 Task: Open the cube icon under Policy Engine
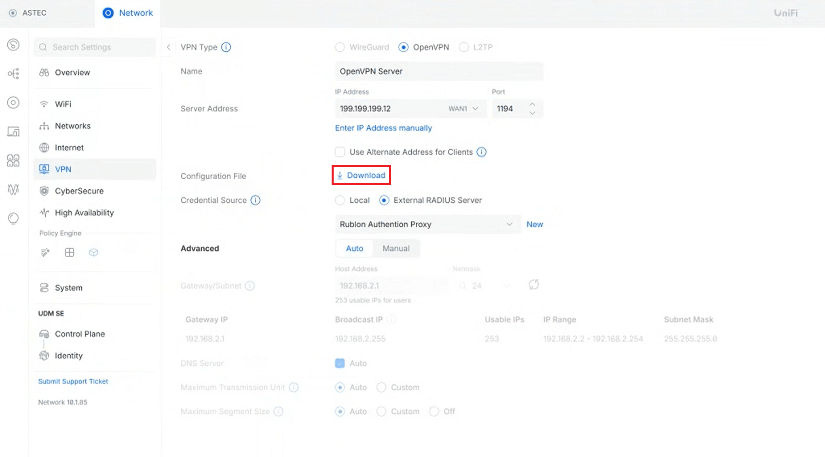point(93,253)
